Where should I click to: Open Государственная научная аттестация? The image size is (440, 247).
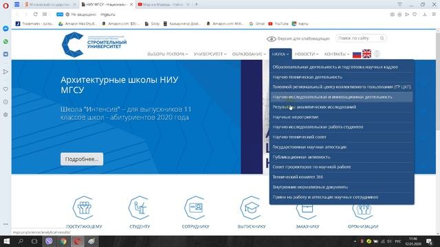(x=341, y=147)
